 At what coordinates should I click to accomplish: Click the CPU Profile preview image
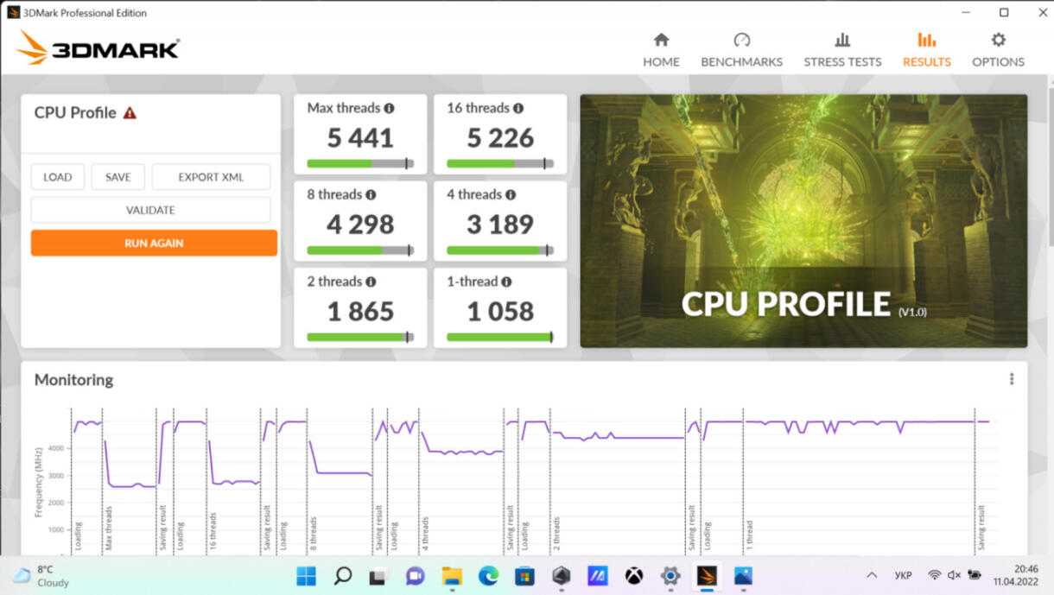tap(803, 221)
